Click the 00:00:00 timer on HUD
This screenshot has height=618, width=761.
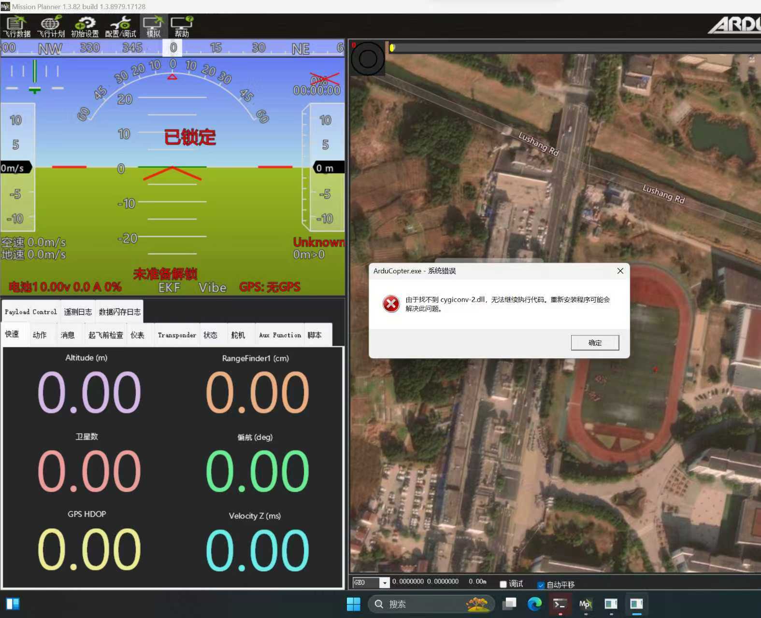tap(317, 90)
